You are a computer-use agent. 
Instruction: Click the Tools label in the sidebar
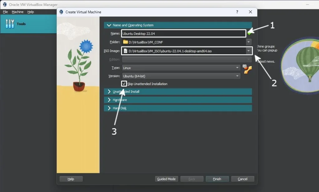tap(21, 24)
